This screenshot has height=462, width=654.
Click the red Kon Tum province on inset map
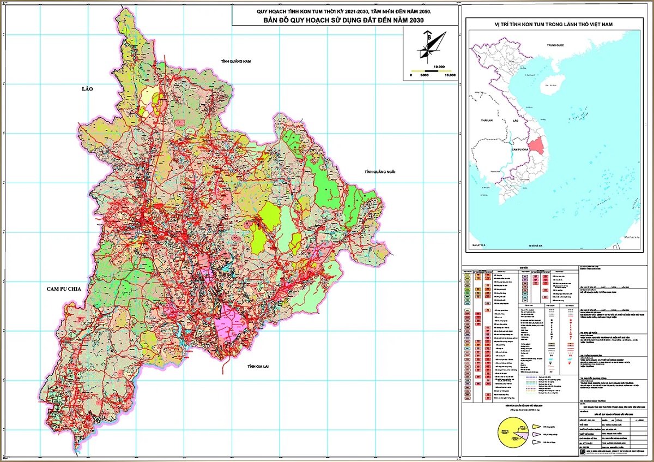click(x=539, y=147)
